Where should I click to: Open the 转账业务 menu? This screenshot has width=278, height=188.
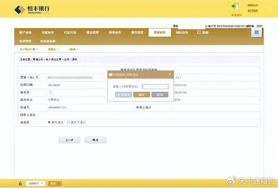48,32
